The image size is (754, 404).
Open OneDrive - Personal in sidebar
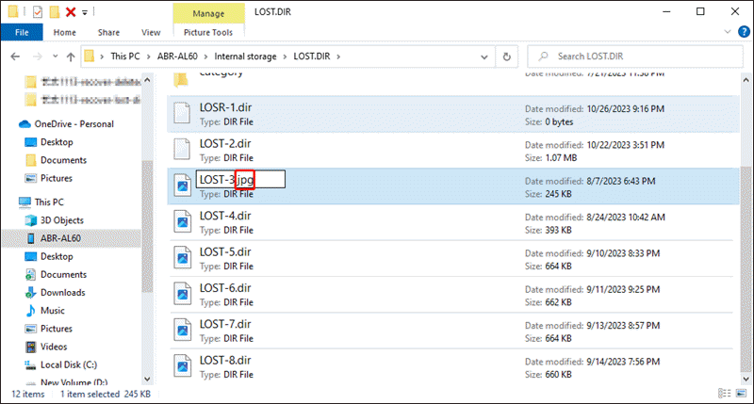74,124
